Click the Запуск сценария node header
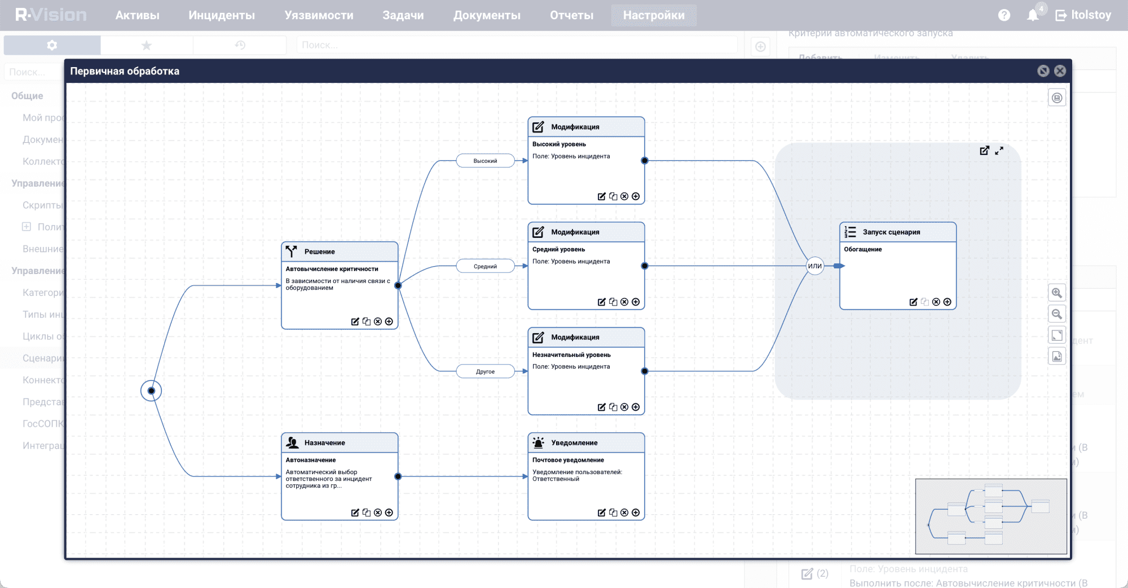This screenshot has width=1128, height=588. pyautogui.click(x=898, y=232)
